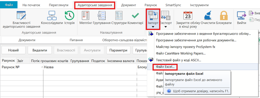This screenshot has height=98, width=260.
Task: Select the Звіт sub-tab
Action: 20,61
